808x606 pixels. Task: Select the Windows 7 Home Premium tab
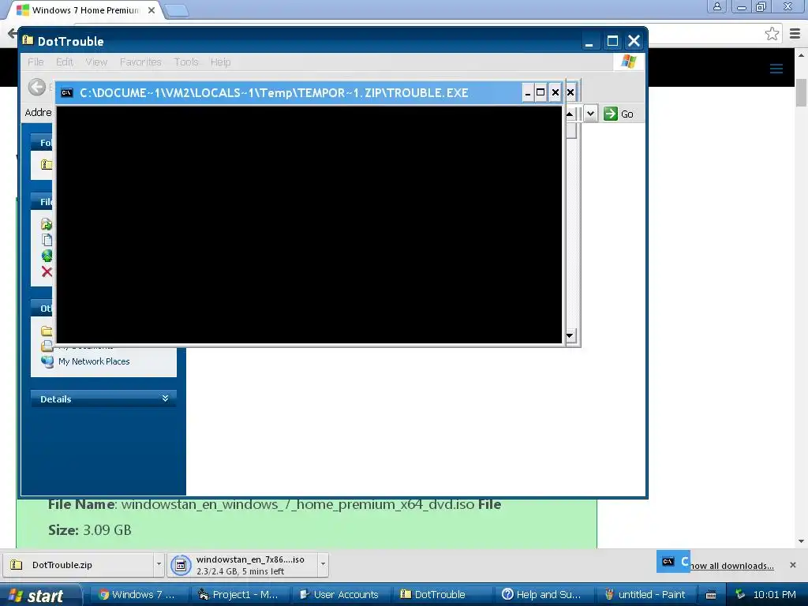coord(85,9)
